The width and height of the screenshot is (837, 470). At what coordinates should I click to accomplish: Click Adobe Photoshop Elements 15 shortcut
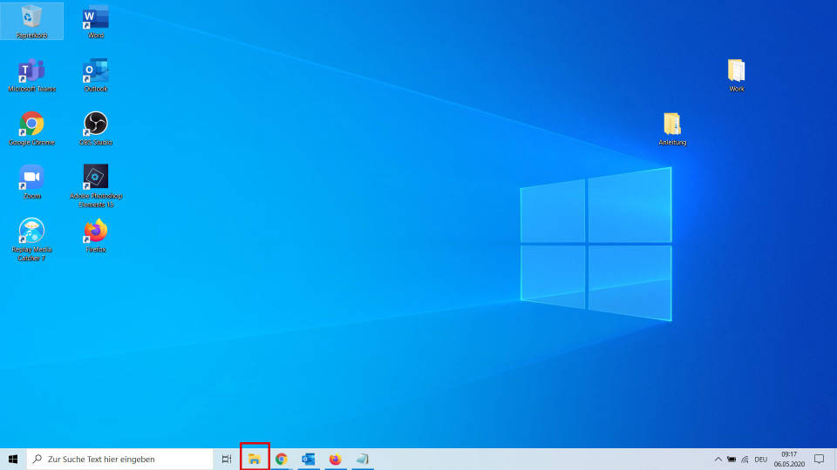point(95,178)
